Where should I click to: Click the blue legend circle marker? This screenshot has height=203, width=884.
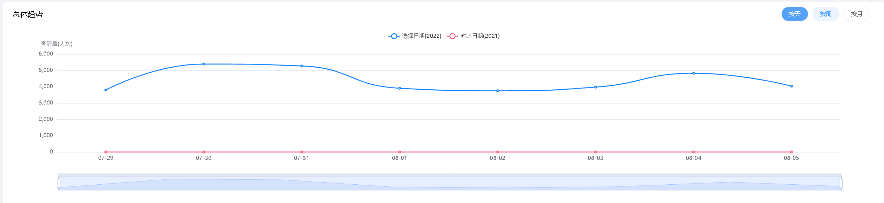pos(394,36)
